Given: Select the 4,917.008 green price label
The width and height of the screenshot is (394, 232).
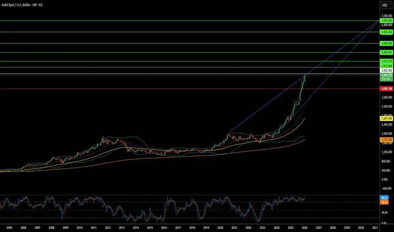Looking at the screenshot, I should tap(387, 66).
